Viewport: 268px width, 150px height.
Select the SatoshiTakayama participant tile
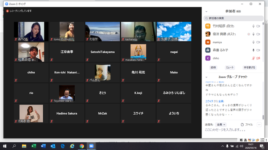tap(103, 52)
